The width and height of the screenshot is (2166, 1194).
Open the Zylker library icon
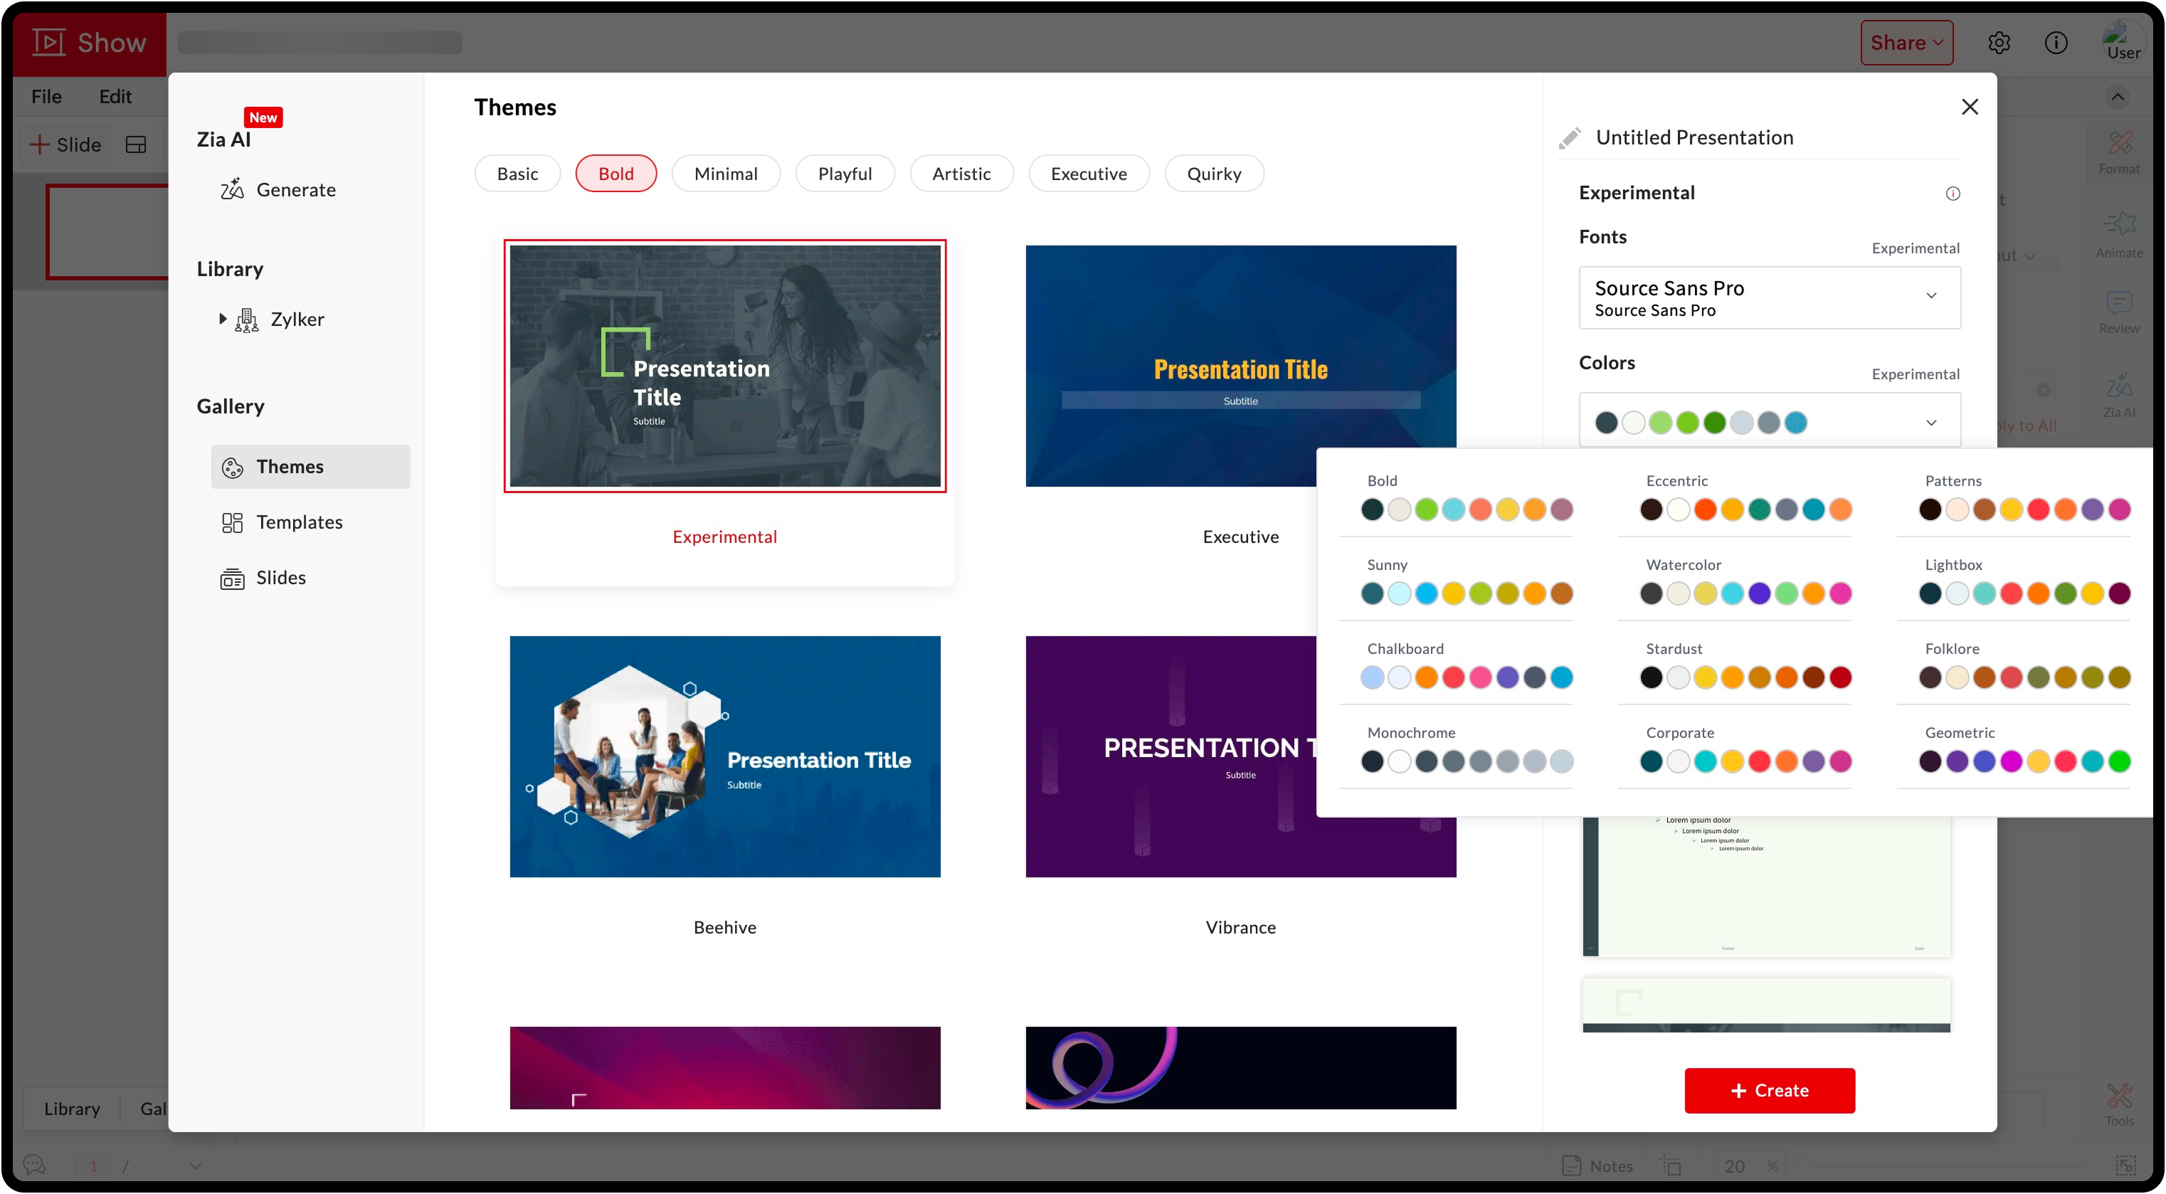click(x=246, y=319)
